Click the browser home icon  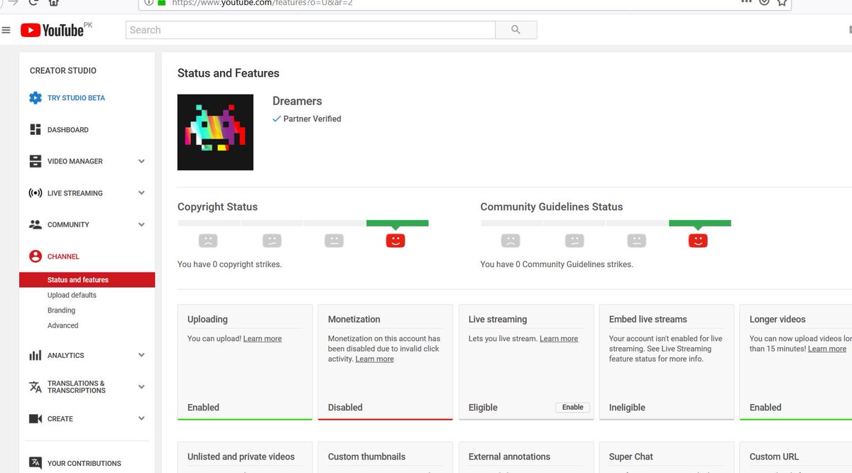pyautogui.click(x=54, y=2)
